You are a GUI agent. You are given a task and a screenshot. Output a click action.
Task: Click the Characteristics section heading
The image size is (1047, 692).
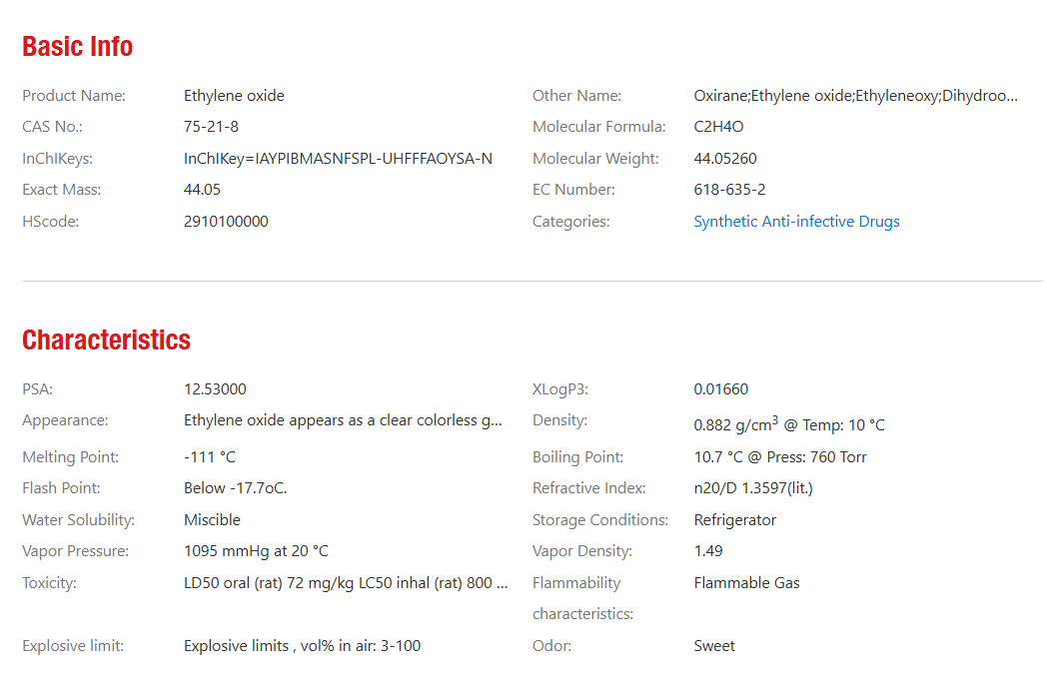tap(106, 341)
